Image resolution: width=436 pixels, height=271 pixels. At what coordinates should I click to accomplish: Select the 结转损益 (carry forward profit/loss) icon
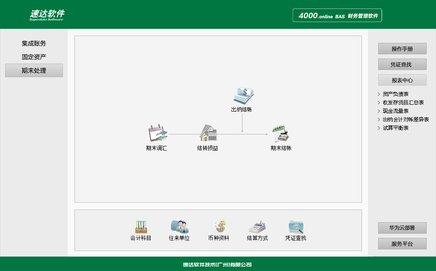coord(208,133)
